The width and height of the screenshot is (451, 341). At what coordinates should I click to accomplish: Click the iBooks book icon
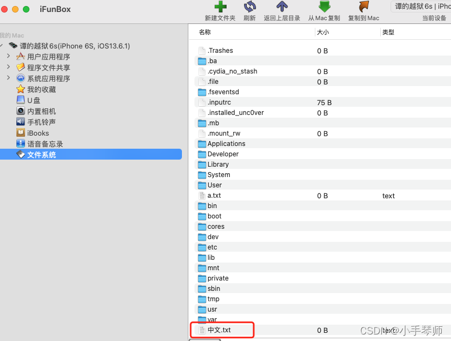tap(20, 133)
